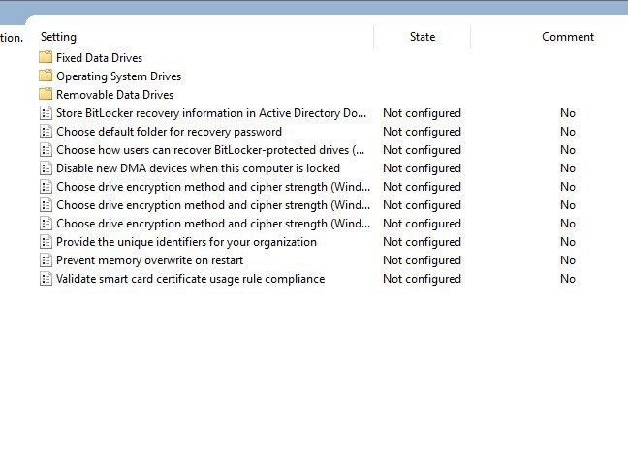Click the No comment for Choose default folder
Image resolution: width=628 pixels, height=453 pixels.
[568, 132]
